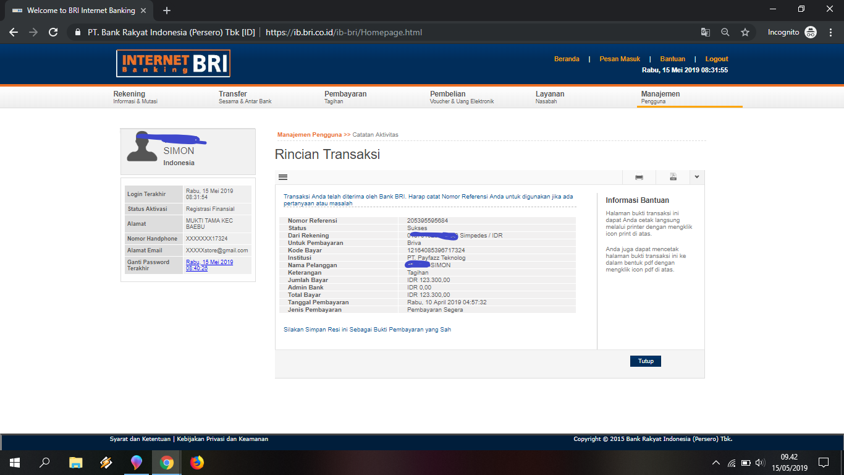Click Jenis Pembayaran value Pembayaran Segera
Screen dimensions: 844x475
[x=435, y=310]
